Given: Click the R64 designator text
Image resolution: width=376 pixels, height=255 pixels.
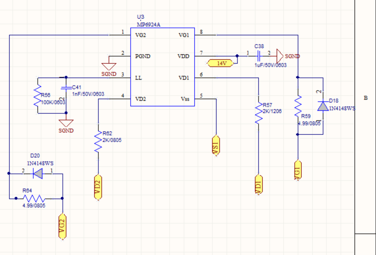Looking at the screenshot, I should tap(27, 191).
